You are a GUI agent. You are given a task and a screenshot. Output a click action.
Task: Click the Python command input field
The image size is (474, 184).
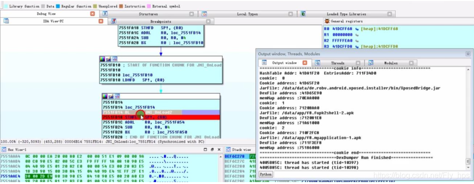pos(372,174)
